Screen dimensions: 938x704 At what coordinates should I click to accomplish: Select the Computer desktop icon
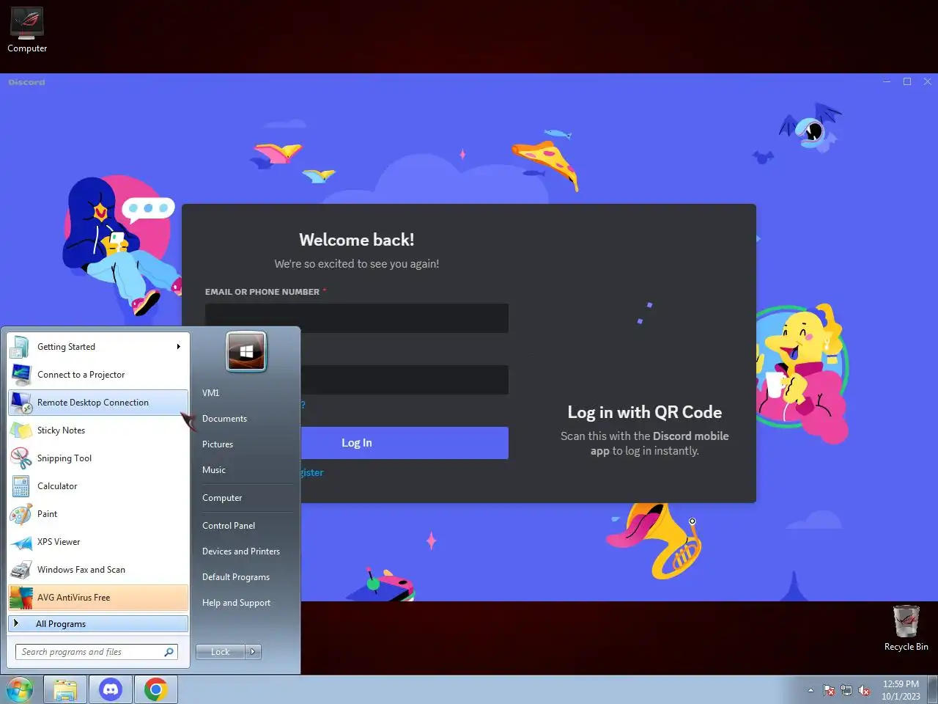tap(27, 30)
